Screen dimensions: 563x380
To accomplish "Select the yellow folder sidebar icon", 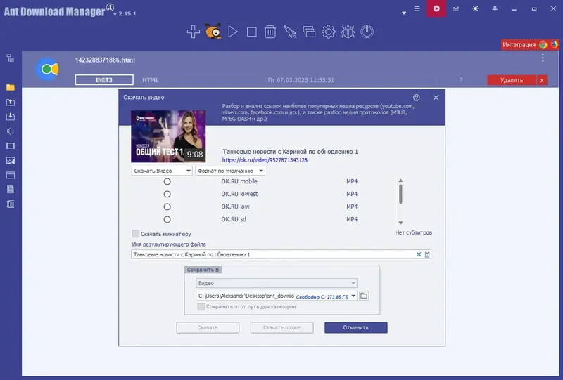I will (11, 88).
